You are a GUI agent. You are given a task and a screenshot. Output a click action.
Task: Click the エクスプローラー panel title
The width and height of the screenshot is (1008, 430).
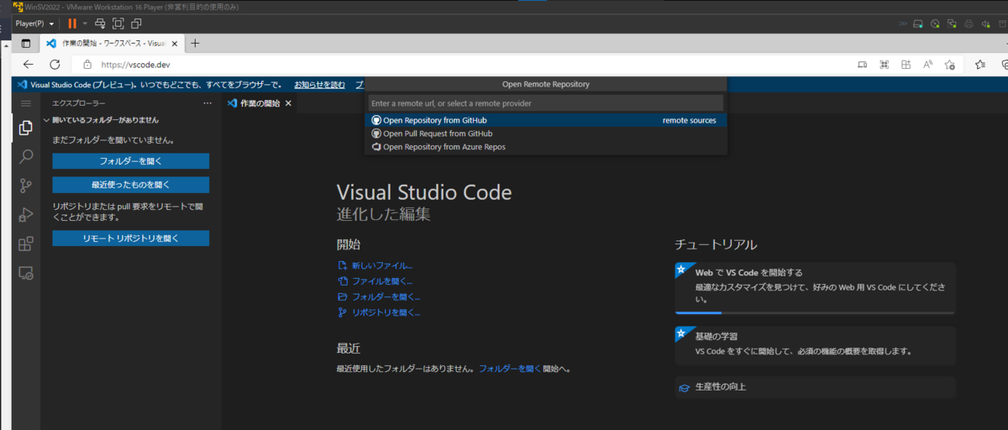[x=79, y=103]
